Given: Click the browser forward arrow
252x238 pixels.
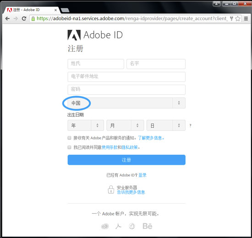Looking at the screenshot, I should [x=16, y=19].
